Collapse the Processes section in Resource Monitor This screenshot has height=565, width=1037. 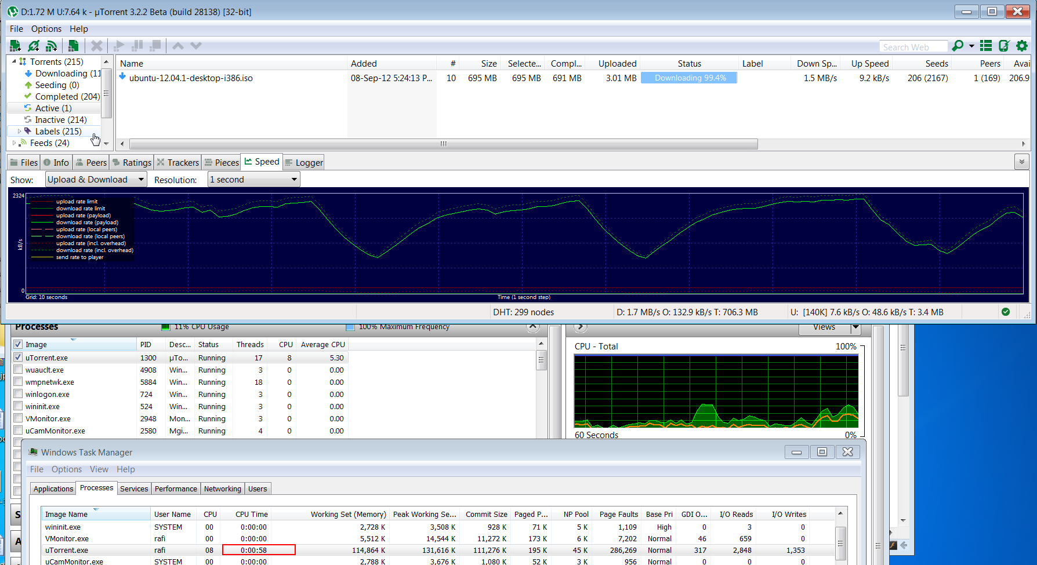pos(532,327)
